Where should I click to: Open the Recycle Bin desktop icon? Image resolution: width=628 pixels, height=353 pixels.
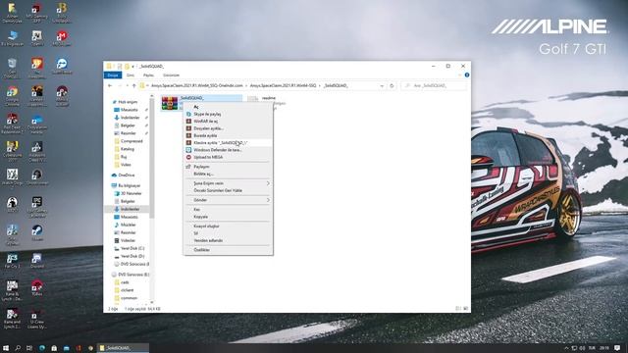click(12, 68)
